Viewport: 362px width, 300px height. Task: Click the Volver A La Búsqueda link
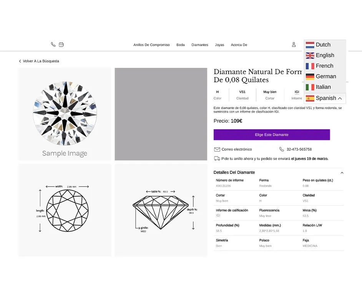(x=42, y=61)
